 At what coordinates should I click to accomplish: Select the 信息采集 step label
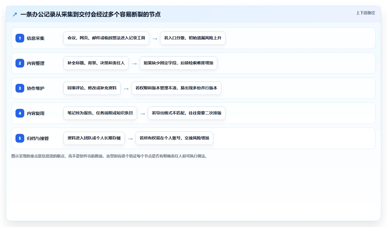tap(36, 38)
